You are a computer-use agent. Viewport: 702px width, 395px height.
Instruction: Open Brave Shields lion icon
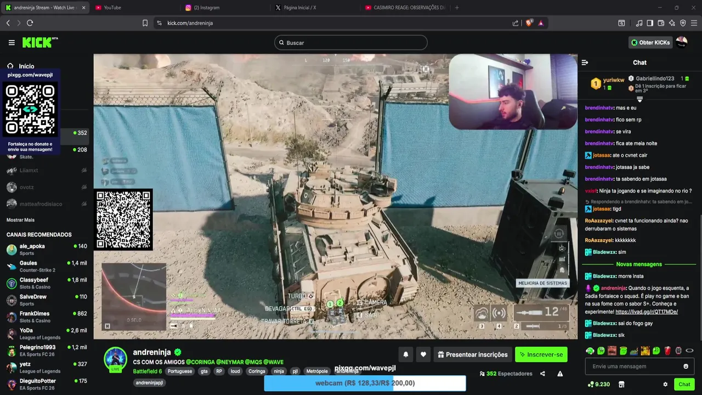(529, 23)
